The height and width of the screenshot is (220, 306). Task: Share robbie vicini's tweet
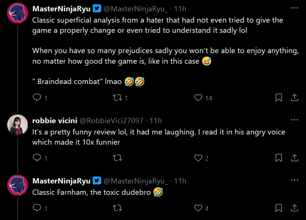click(x=294, y=158)
